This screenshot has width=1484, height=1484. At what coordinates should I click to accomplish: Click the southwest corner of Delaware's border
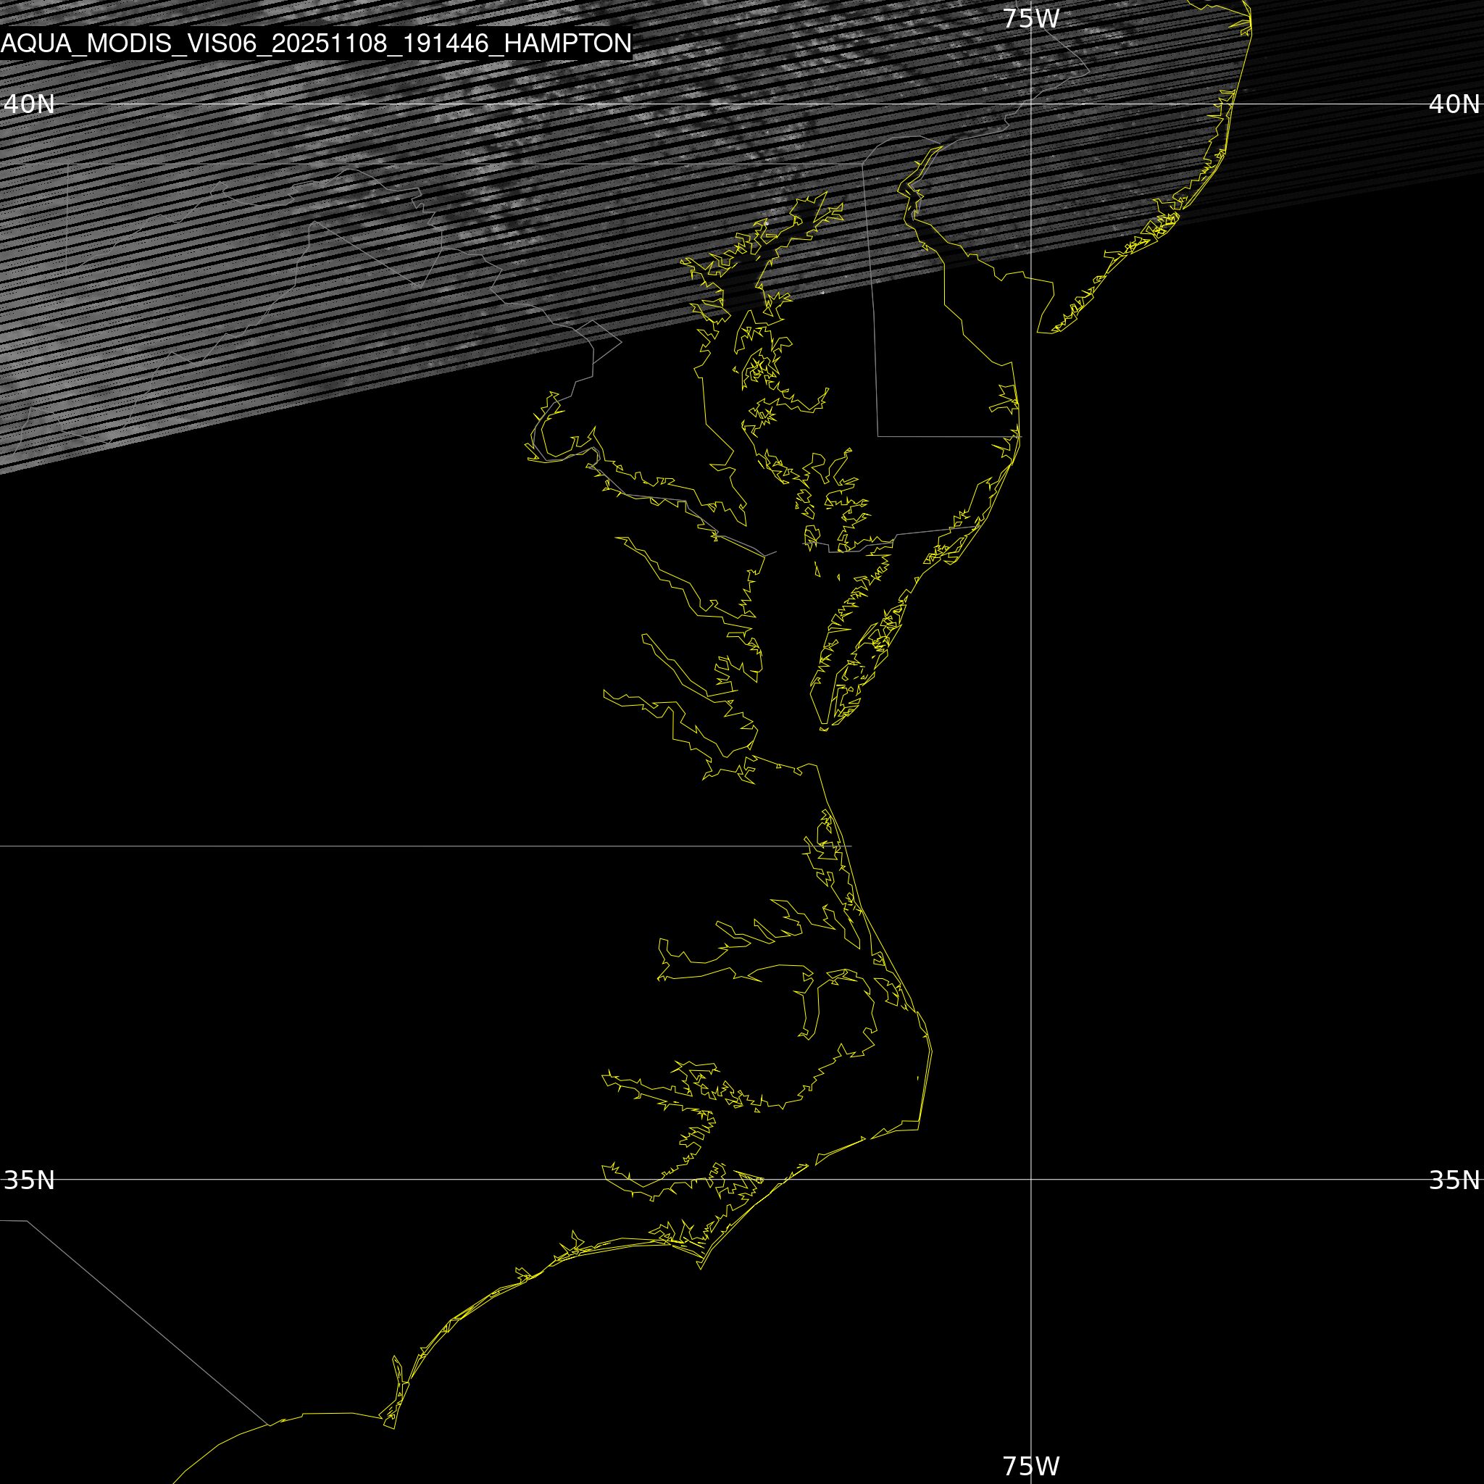point(878,436)
